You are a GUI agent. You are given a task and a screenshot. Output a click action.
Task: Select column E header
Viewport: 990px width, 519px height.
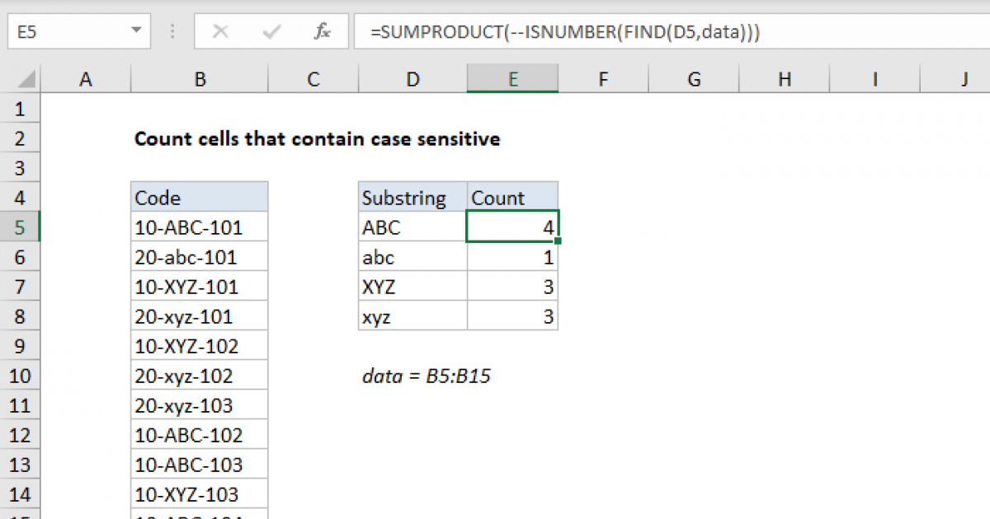[512, 78]
